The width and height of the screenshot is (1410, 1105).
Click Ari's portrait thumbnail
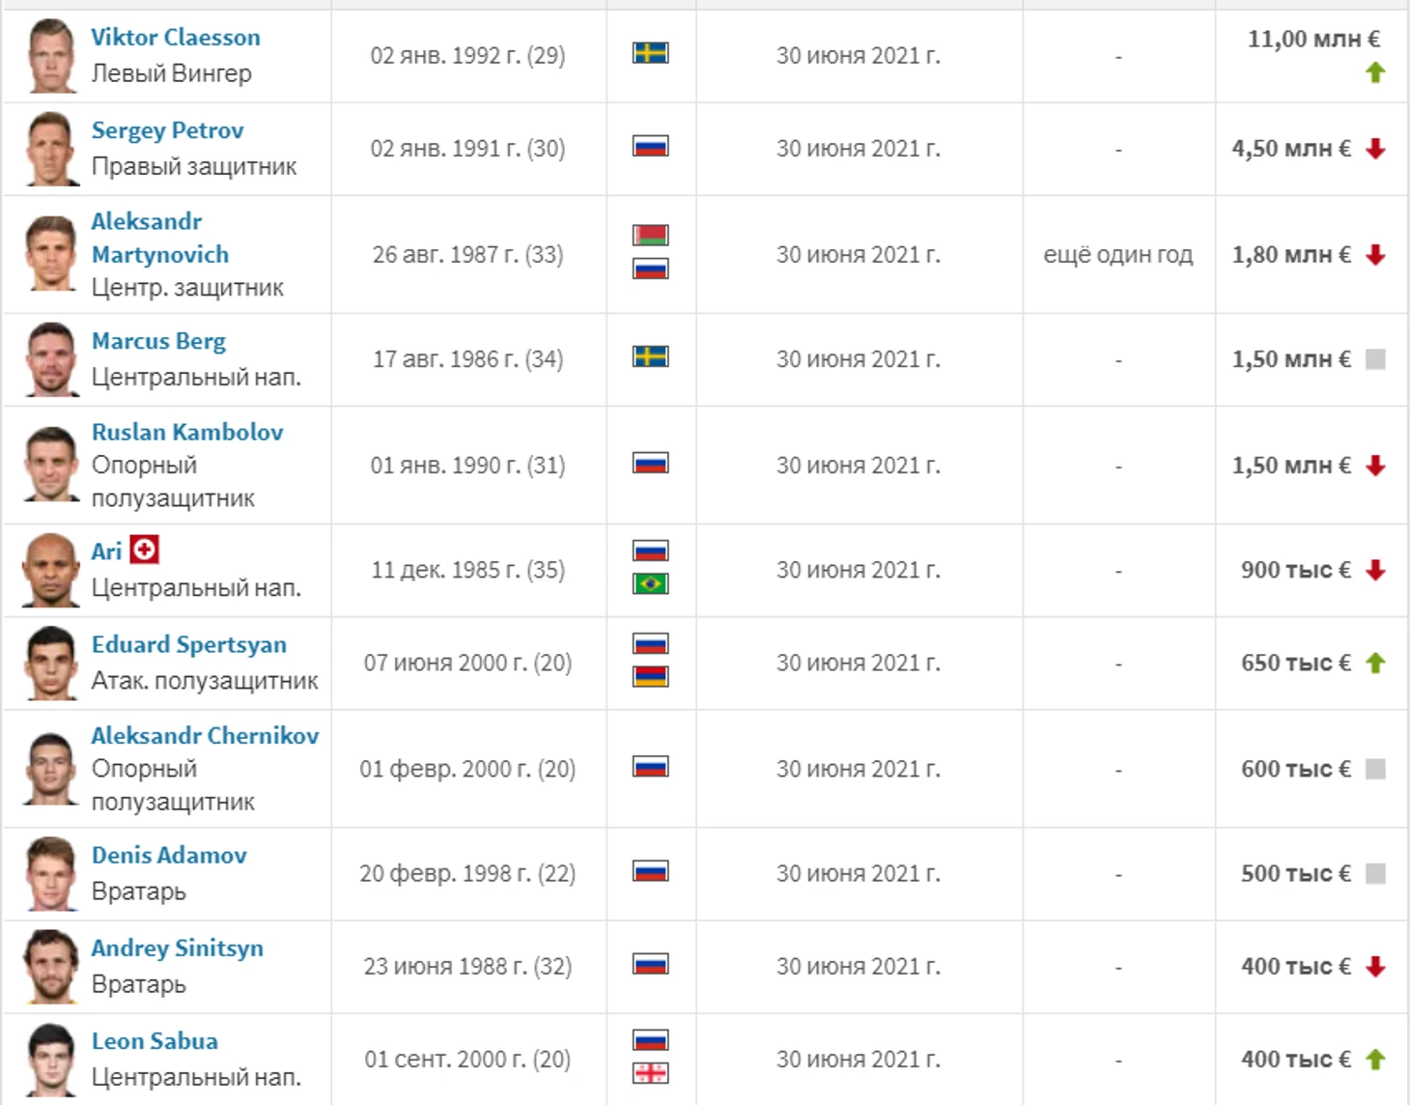pyautogui.click(x=51, y=570)
